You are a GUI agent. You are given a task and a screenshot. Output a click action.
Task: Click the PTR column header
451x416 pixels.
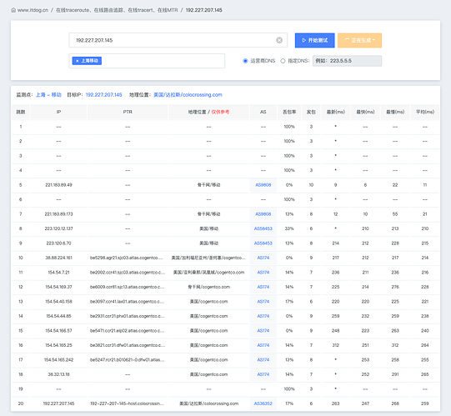point(128,112)
